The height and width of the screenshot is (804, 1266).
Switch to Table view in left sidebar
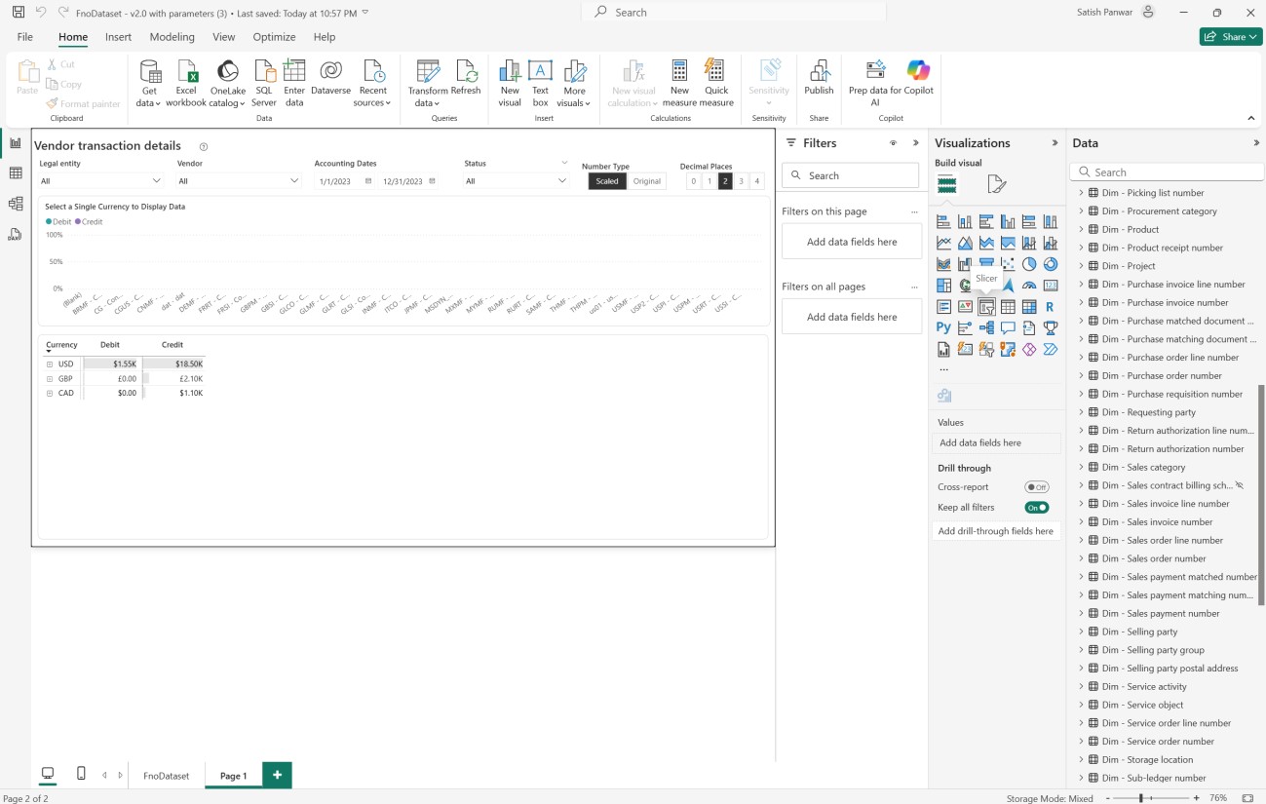[x=15, y=173]
